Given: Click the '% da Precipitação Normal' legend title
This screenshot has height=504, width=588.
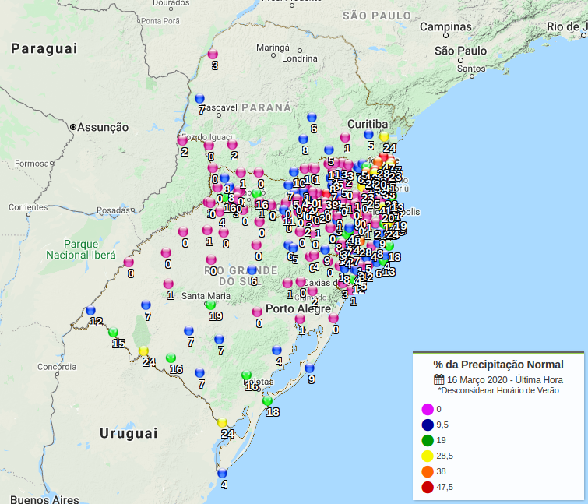Looking at the screenshot, I should point(498,364).
